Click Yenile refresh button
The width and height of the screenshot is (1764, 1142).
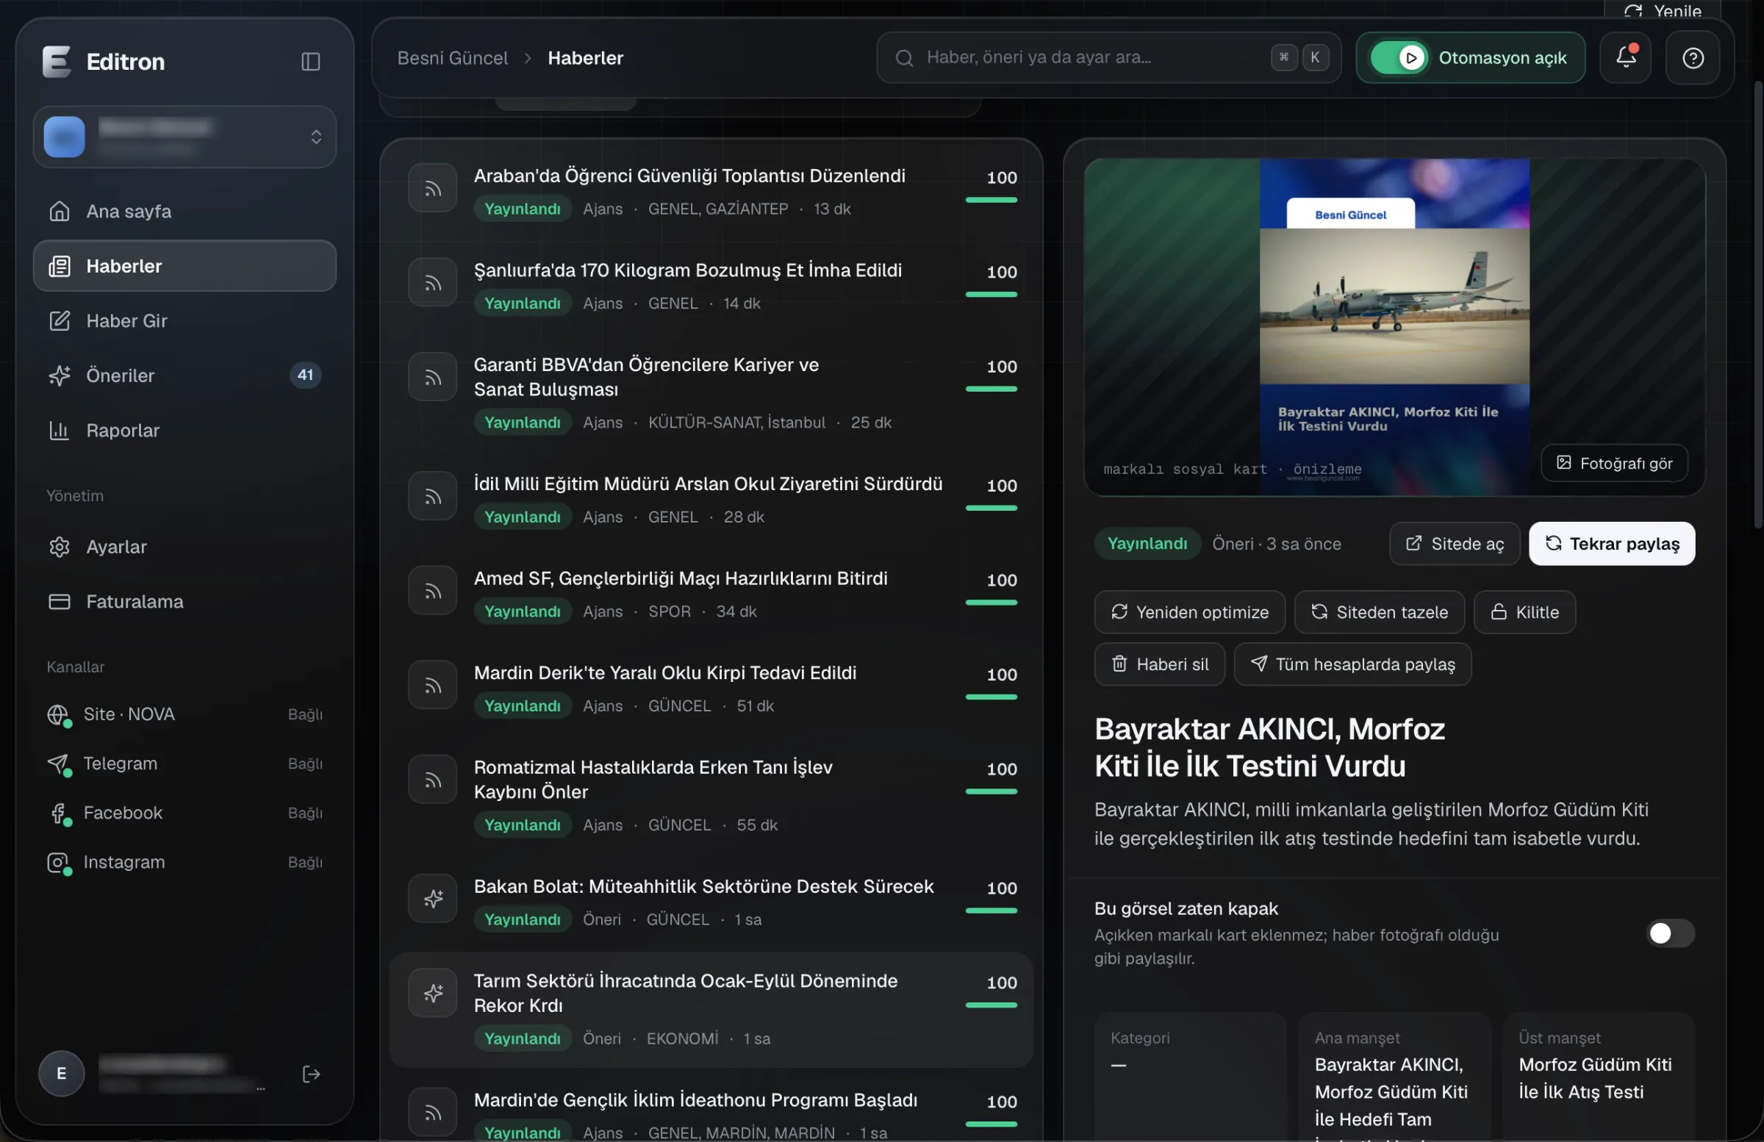tap(1663, 10)
